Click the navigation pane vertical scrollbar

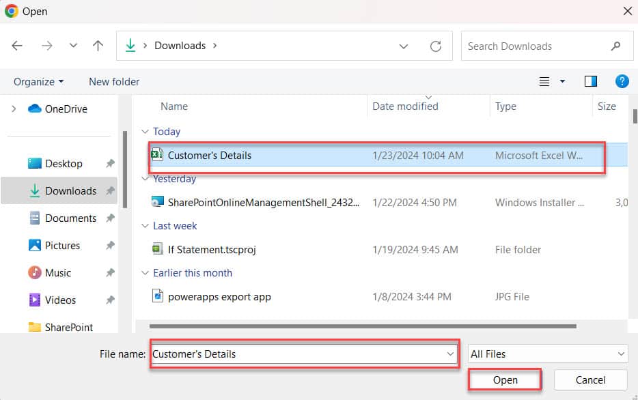click(125, 169)
